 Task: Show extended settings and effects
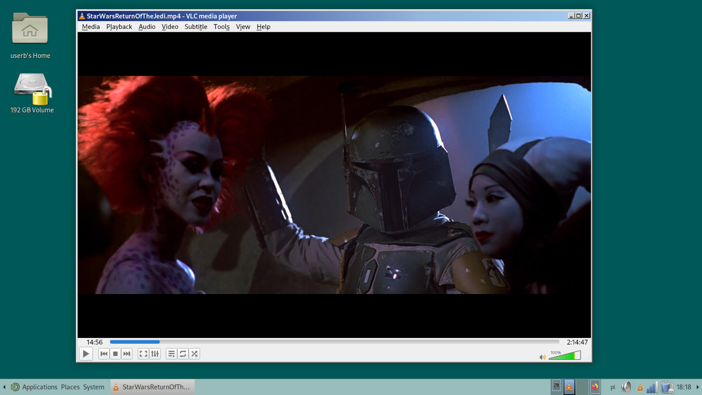[155, 354]
